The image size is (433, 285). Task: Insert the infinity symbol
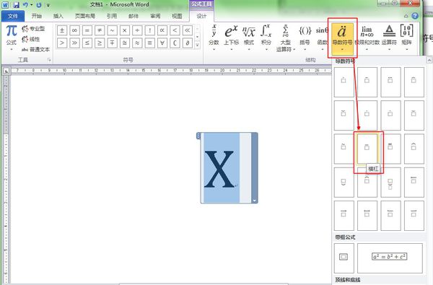74,30
